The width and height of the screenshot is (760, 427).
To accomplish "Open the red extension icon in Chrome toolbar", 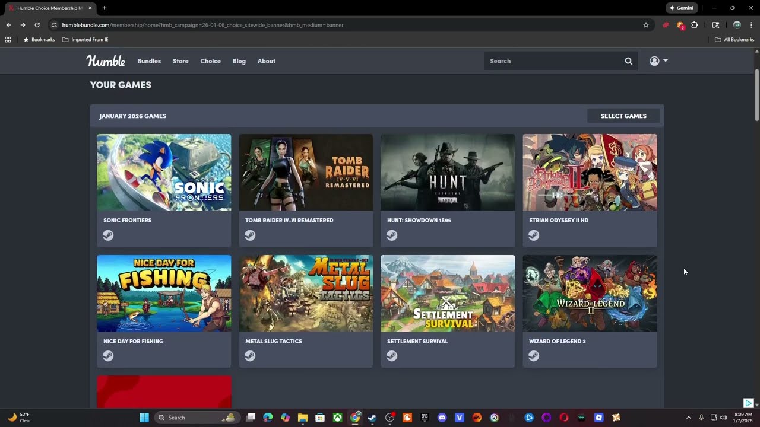I will tap(666, 25).
